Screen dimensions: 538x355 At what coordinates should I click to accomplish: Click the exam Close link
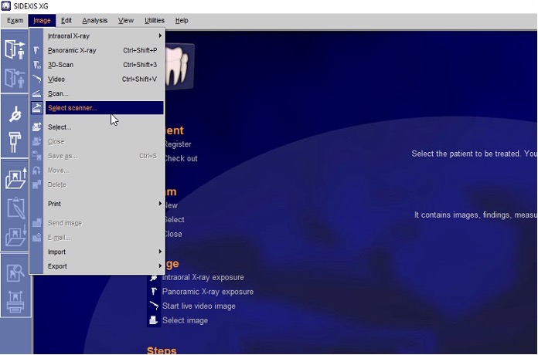(173, 234)
